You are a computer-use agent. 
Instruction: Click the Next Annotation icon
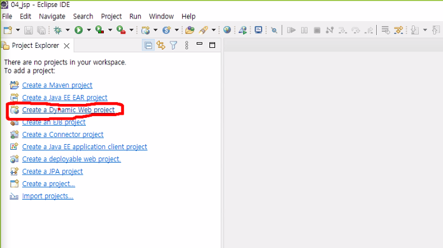coord(415,30)
